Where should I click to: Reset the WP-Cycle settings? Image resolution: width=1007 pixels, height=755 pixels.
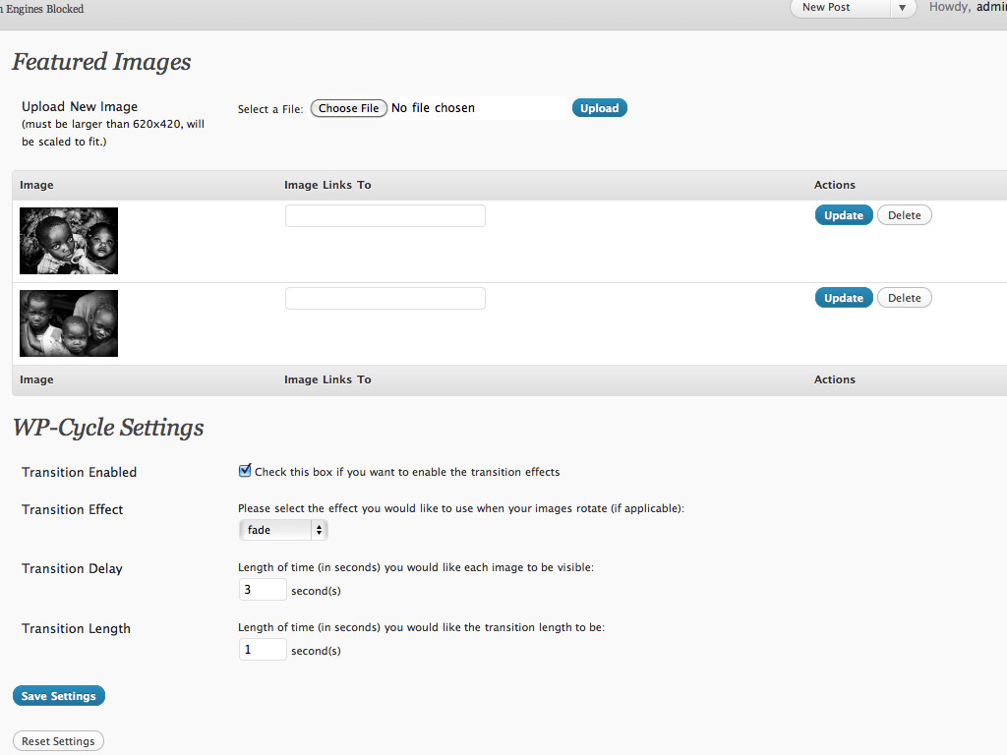pos(58,741)
